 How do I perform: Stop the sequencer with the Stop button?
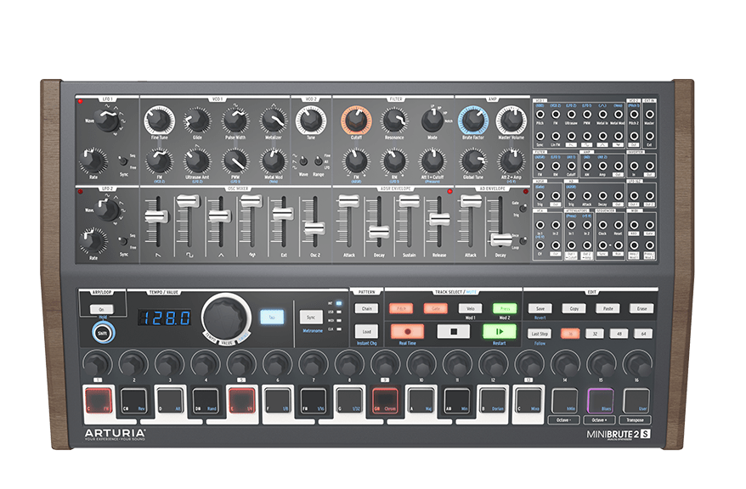453,331
